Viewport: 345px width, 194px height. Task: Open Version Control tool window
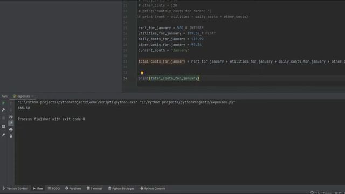[x=16, y=188]
